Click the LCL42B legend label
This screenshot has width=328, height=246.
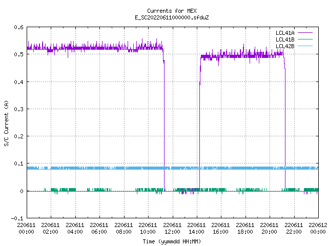point(285,46)
